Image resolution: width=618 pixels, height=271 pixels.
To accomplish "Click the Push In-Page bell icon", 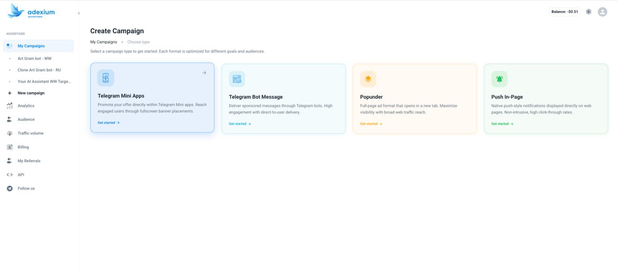I will point(499,79).
